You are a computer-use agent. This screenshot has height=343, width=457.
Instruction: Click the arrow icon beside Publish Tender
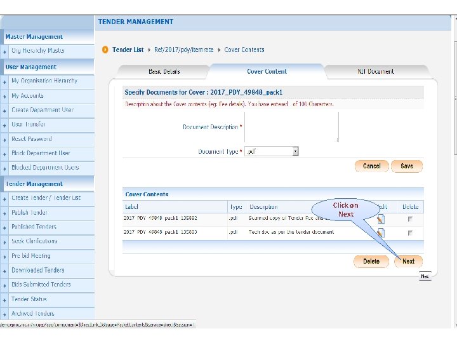[x=4, y=213]
